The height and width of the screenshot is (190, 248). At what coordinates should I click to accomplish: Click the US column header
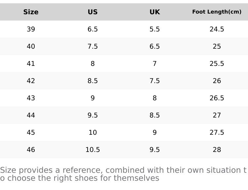pyautogui.click(x=93, y=12)
